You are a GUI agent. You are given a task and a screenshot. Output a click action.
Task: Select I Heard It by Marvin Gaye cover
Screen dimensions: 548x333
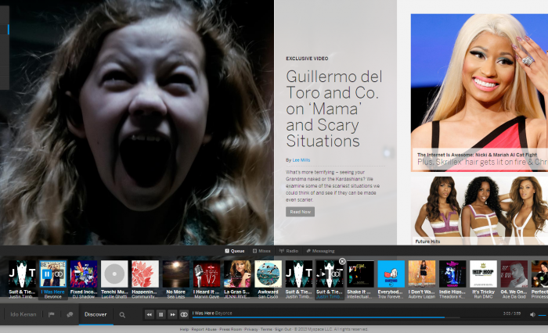pyautogui.click(x=207, y=274)
